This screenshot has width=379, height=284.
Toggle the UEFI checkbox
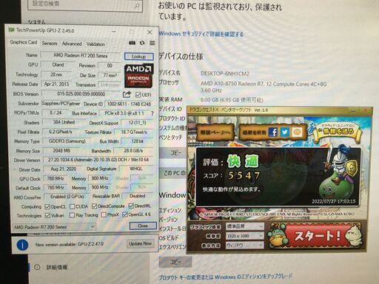click(x=138, y=95)
